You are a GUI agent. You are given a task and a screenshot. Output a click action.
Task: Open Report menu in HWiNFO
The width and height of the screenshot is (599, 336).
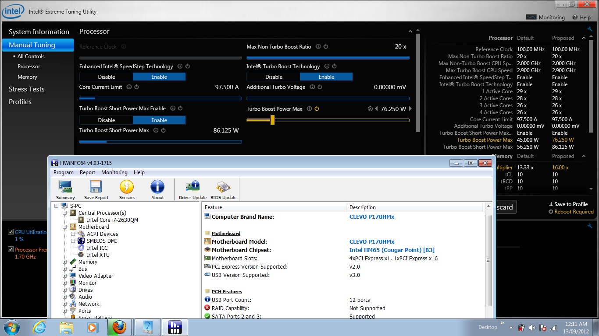pos(87,172)
